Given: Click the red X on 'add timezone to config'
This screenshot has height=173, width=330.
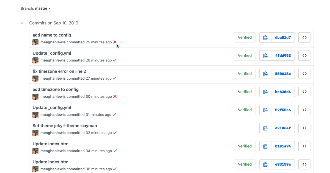Looking at the screenshot, I should click(115, 96).
